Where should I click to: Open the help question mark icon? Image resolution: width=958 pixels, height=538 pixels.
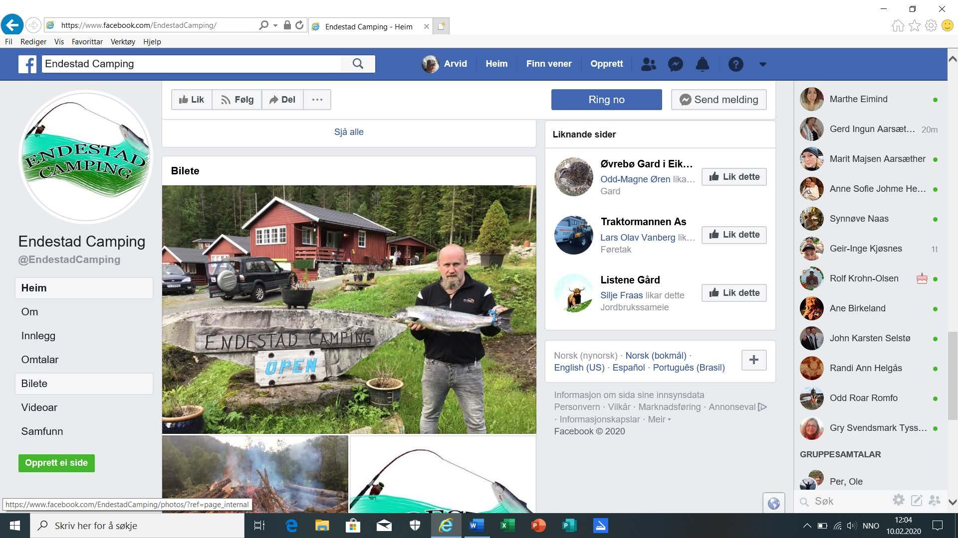tap(735, 64)
